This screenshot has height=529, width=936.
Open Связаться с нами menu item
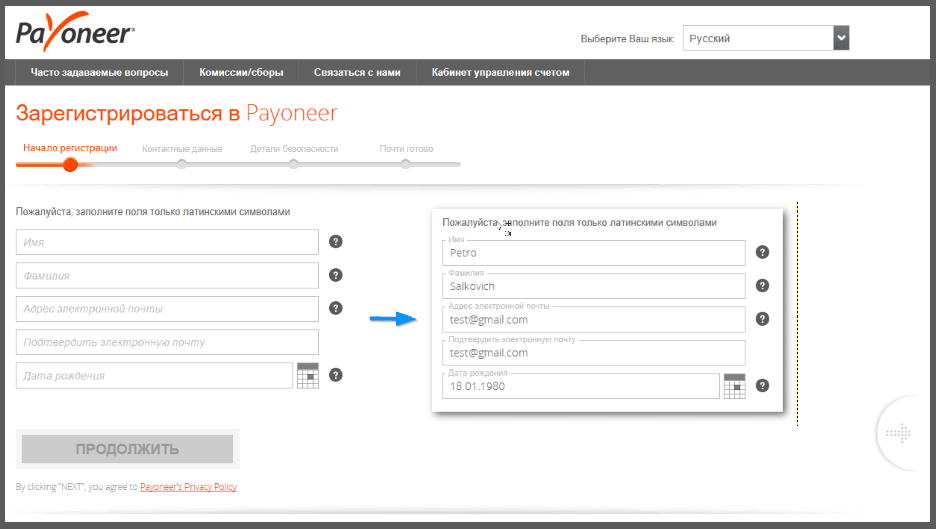pos(357,72)
